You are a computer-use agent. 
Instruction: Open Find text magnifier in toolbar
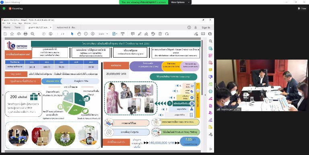(33, 34)
